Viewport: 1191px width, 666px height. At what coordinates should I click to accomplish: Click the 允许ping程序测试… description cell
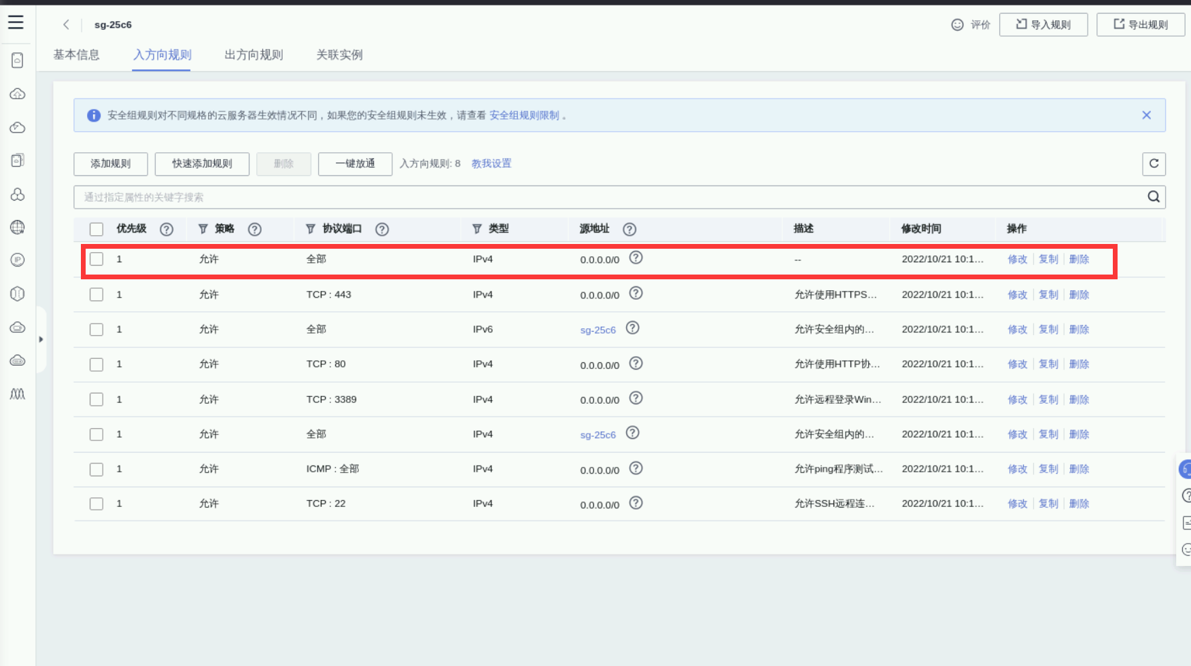pos(838,469)
